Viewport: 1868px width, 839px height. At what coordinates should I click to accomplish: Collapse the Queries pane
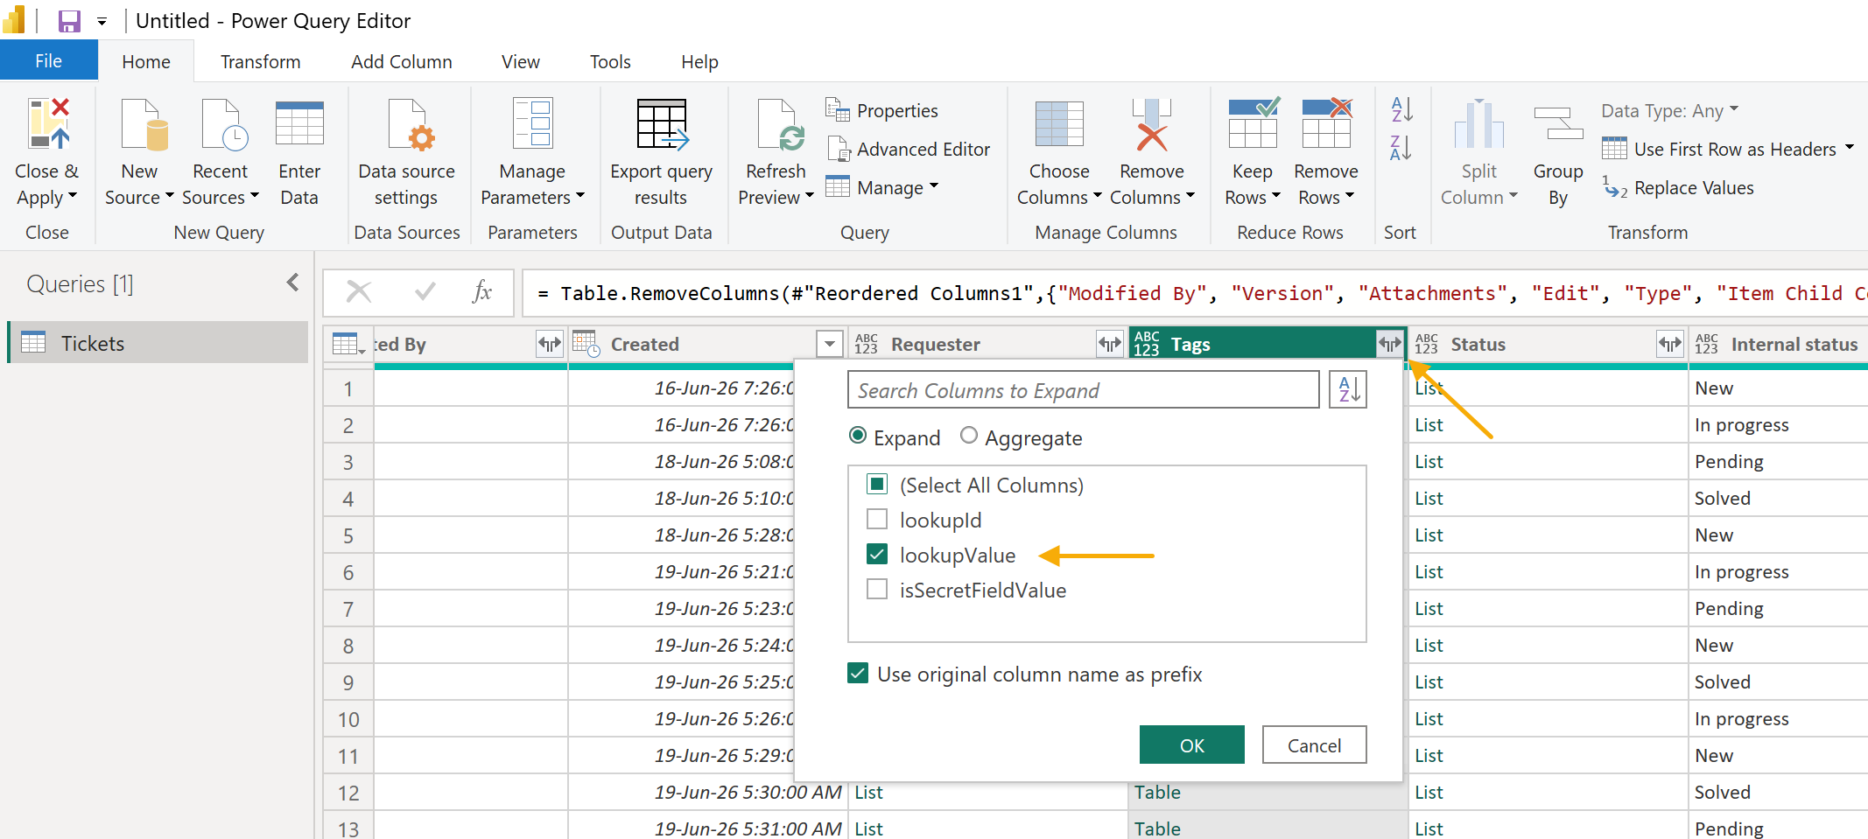coord(292,283)
